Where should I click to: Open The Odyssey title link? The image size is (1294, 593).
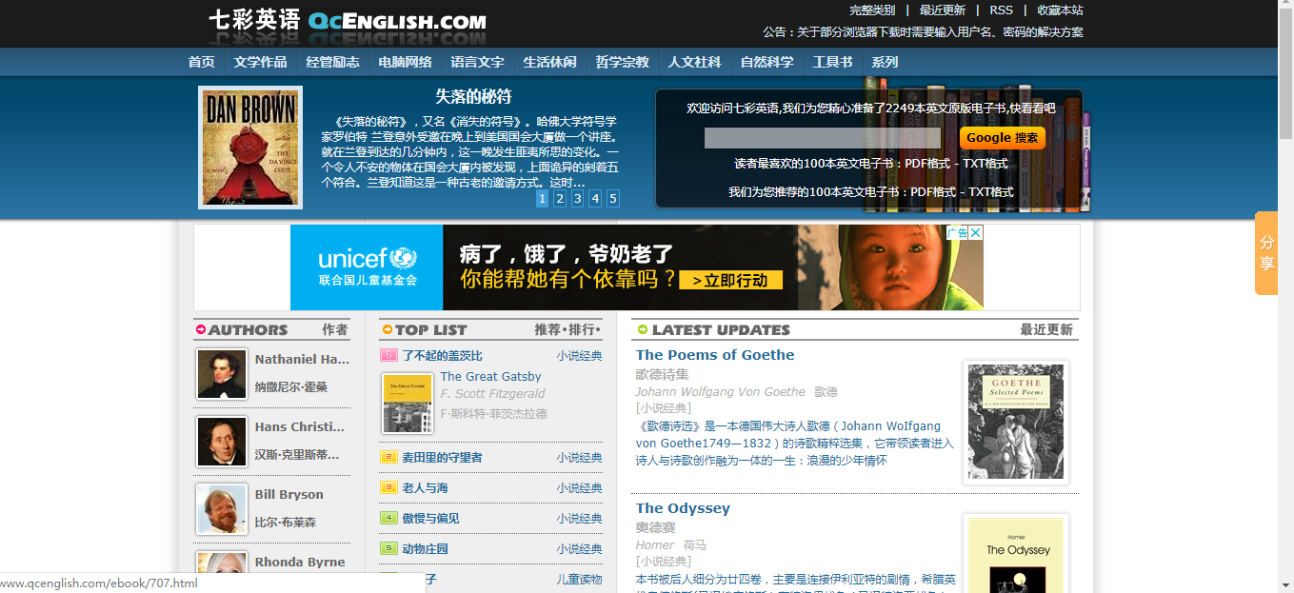pyautogui.click(x=683, y=508)
